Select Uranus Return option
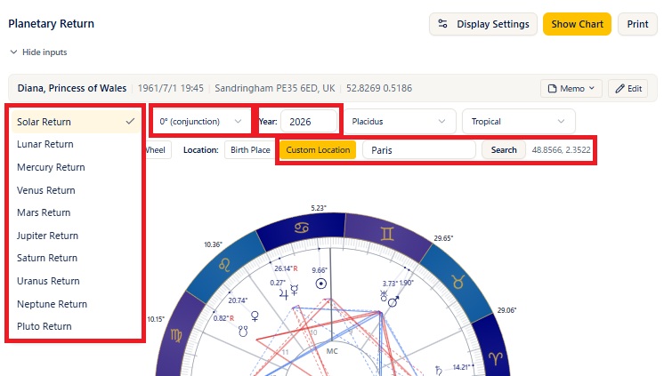This screenshot has height=376, width=664. 76,281
